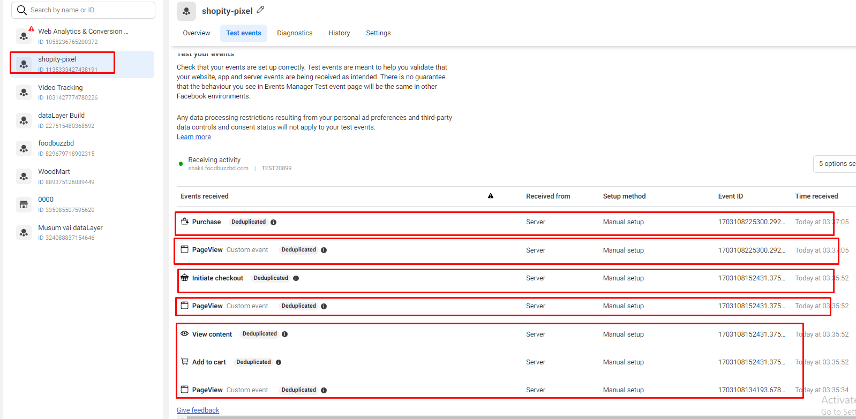The width and height of the screenshot is (856, 419).
Task: Click the View content eye icon
Action: pos(184,333)
